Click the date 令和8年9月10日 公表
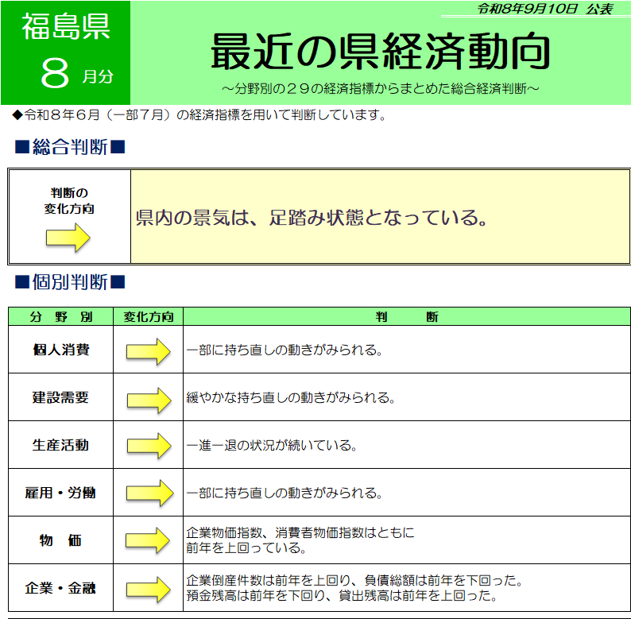Viewport: 631px width, 619px height. (545, 9)
